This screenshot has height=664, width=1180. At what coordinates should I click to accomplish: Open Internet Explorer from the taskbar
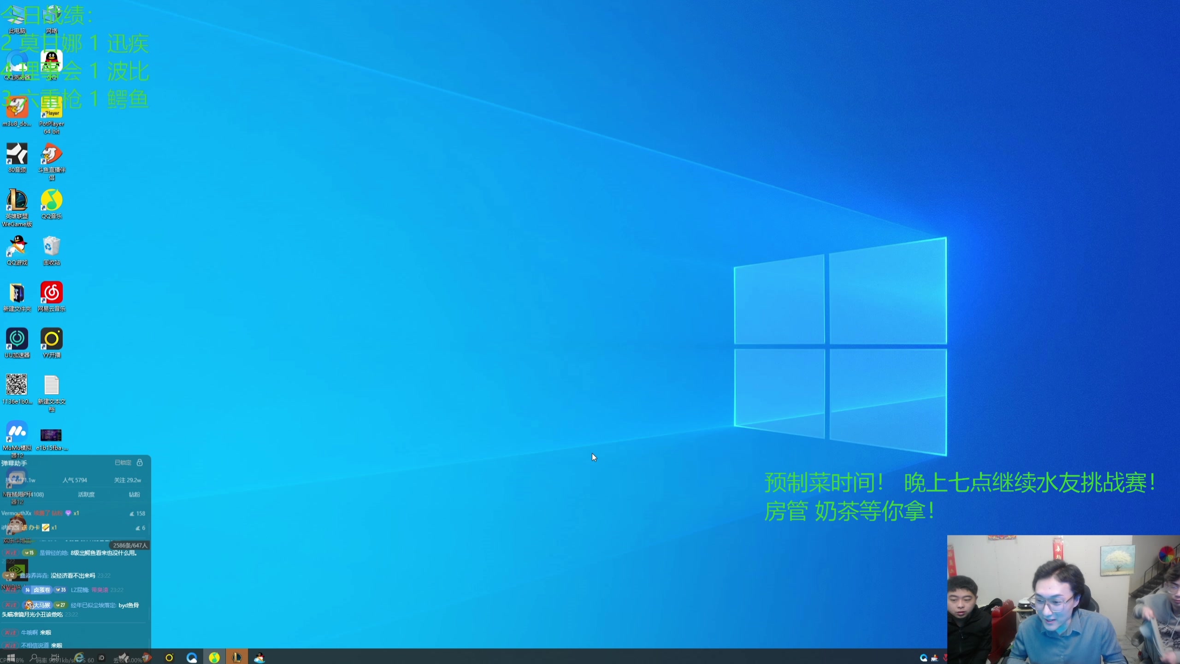[x=79, y=657]
